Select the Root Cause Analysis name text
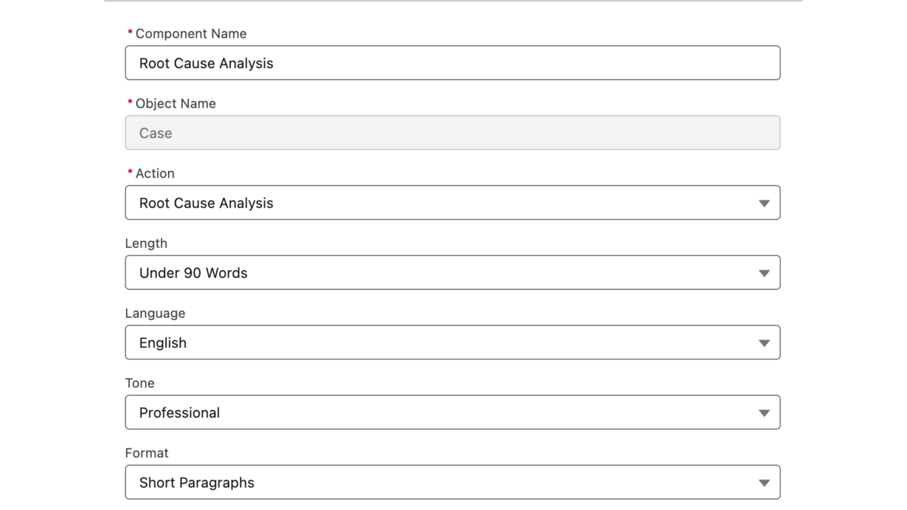The height and width of the screenshot is (510, 907). [x=206, y=63]
